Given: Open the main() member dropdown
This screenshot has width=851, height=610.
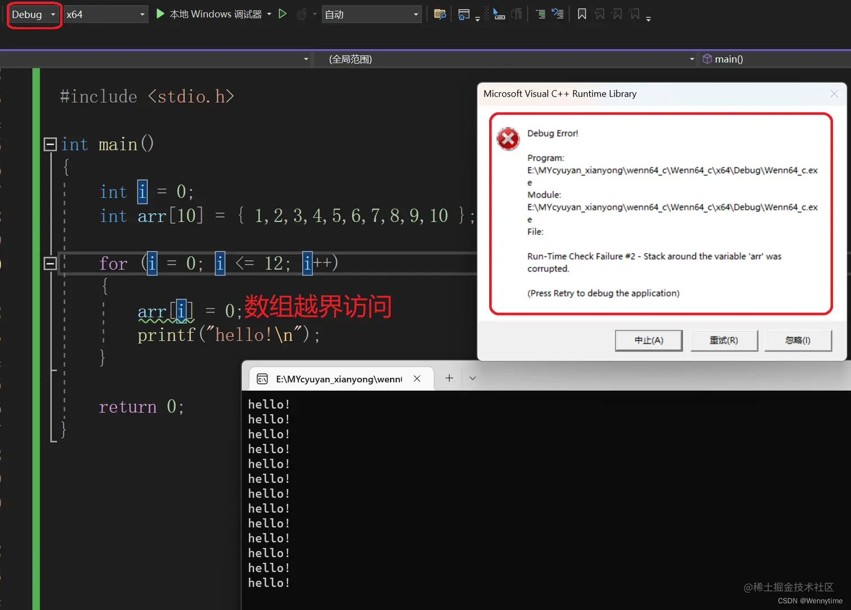Looking at the screenshot, I should tap(774, 59).
